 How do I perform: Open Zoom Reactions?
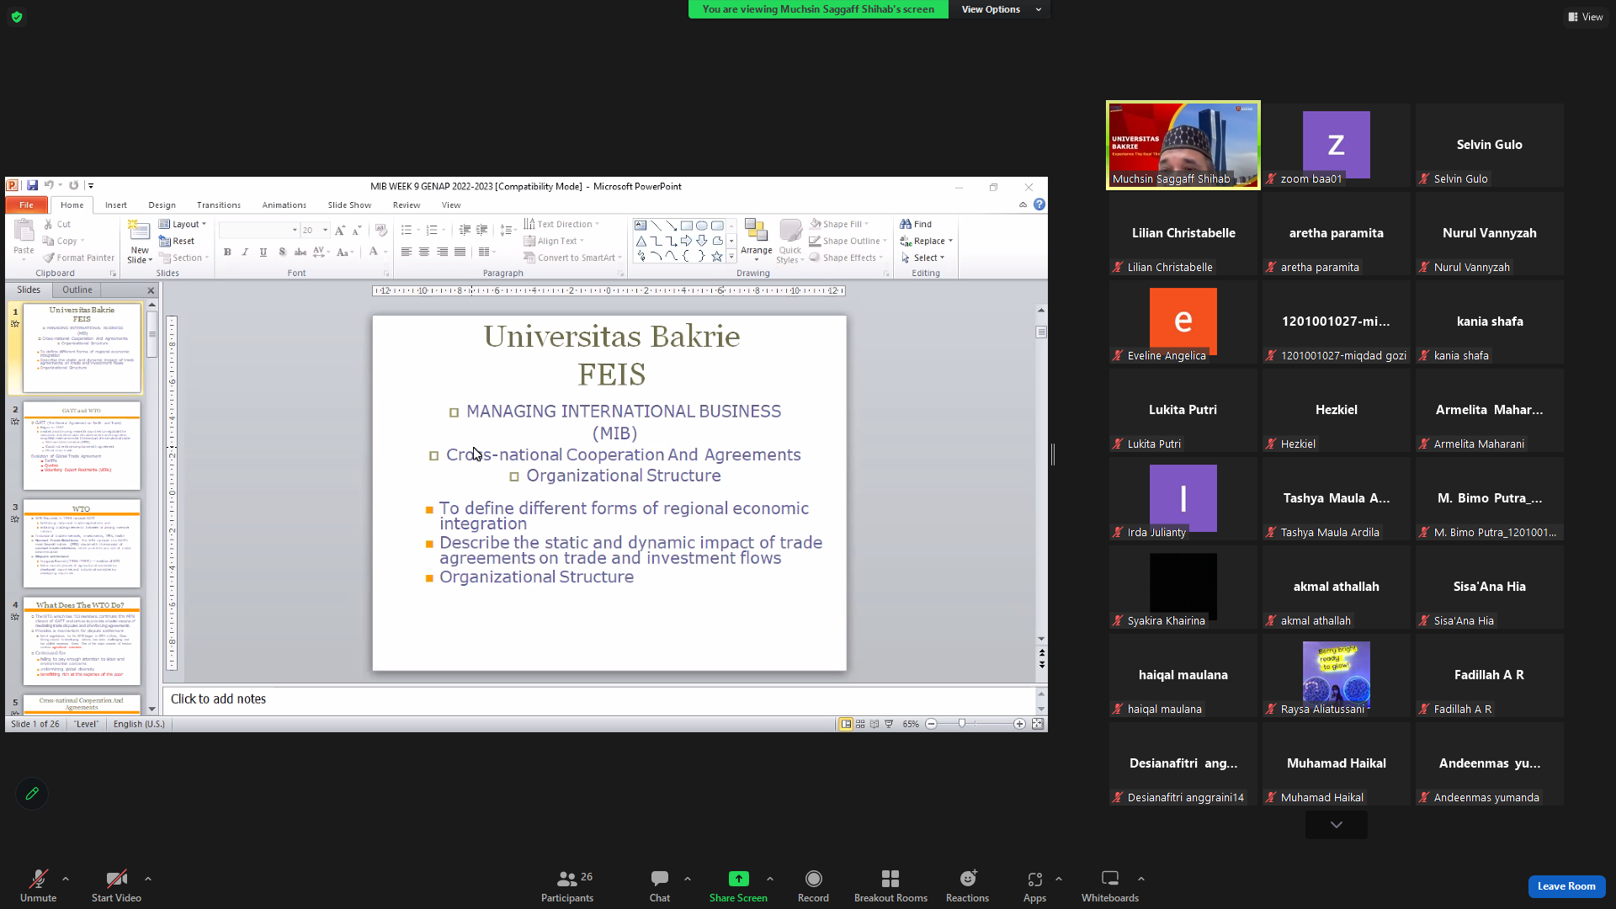coord(967,886)
